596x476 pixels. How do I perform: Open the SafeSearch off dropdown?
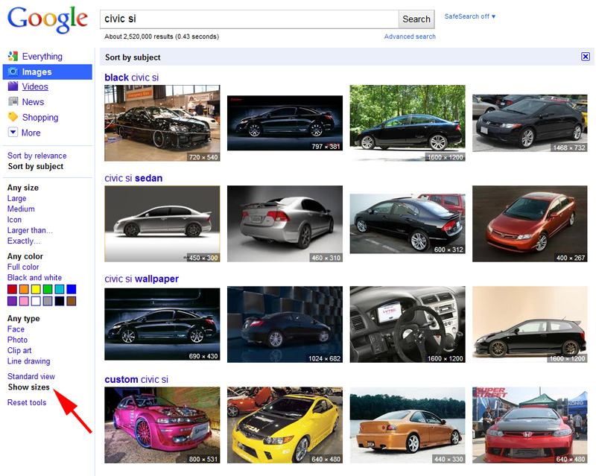pos(470,16)
